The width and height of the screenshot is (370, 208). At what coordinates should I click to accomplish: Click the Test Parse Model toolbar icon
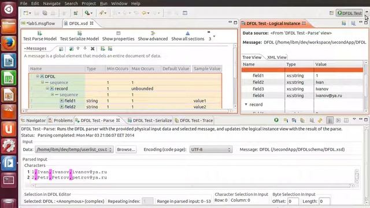tap(40, 34)
